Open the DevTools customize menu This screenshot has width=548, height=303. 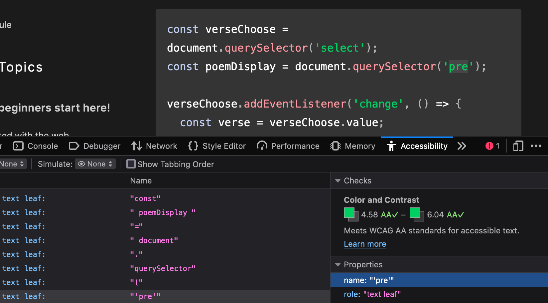536,146
